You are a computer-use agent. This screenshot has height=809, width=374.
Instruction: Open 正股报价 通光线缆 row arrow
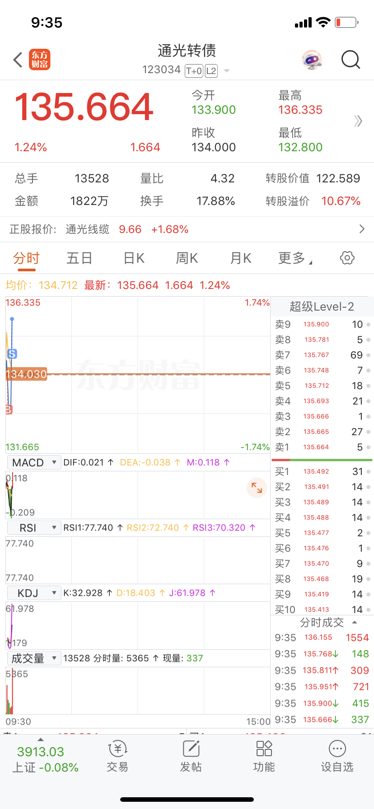[362, 229]
